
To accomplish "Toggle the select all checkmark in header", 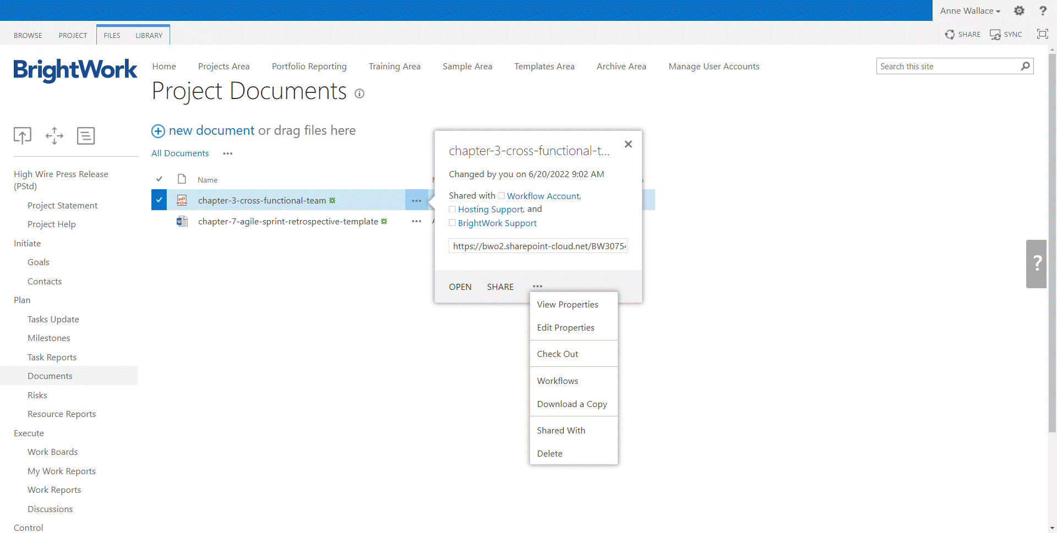I will click(x=159, y=179).
